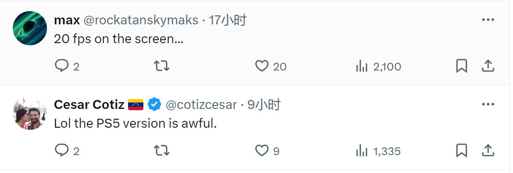Viewport: 513px width, 173px height.
Task: Reply to Cesar Cotiz's PS5 tweet
Action: point(62,150)
